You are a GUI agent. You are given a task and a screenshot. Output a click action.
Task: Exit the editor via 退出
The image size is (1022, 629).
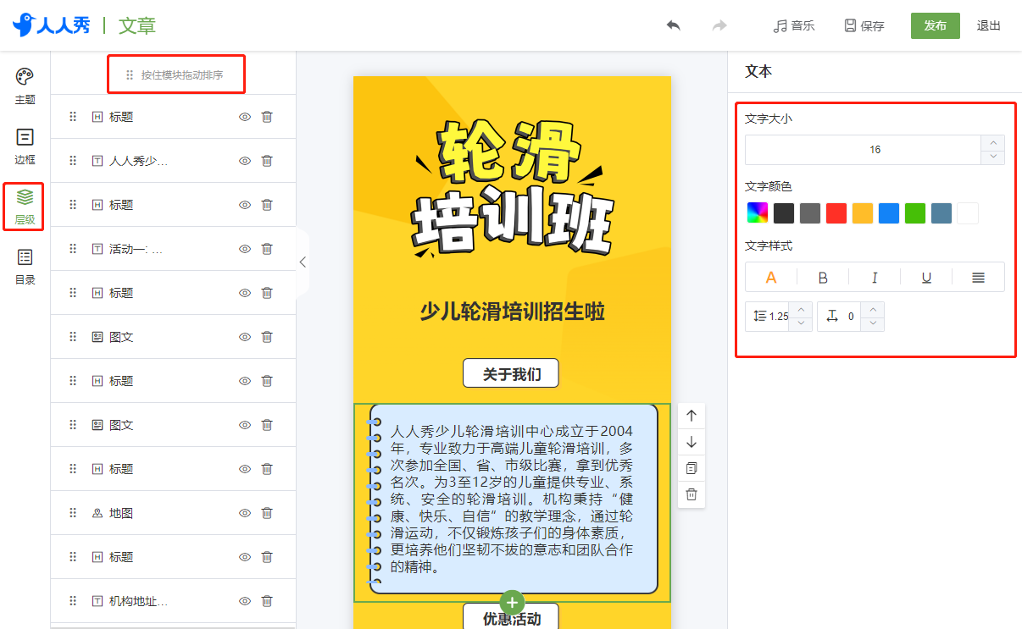pyautogui.click(x=989, y=25)
